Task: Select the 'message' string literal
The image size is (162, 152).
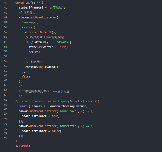Action: tap(29, 23)
